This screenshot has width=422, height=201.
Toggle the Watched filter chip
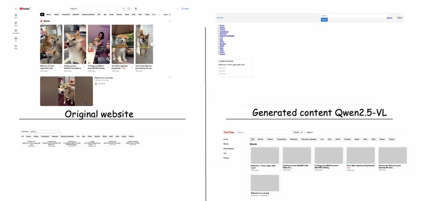[76, 14]
